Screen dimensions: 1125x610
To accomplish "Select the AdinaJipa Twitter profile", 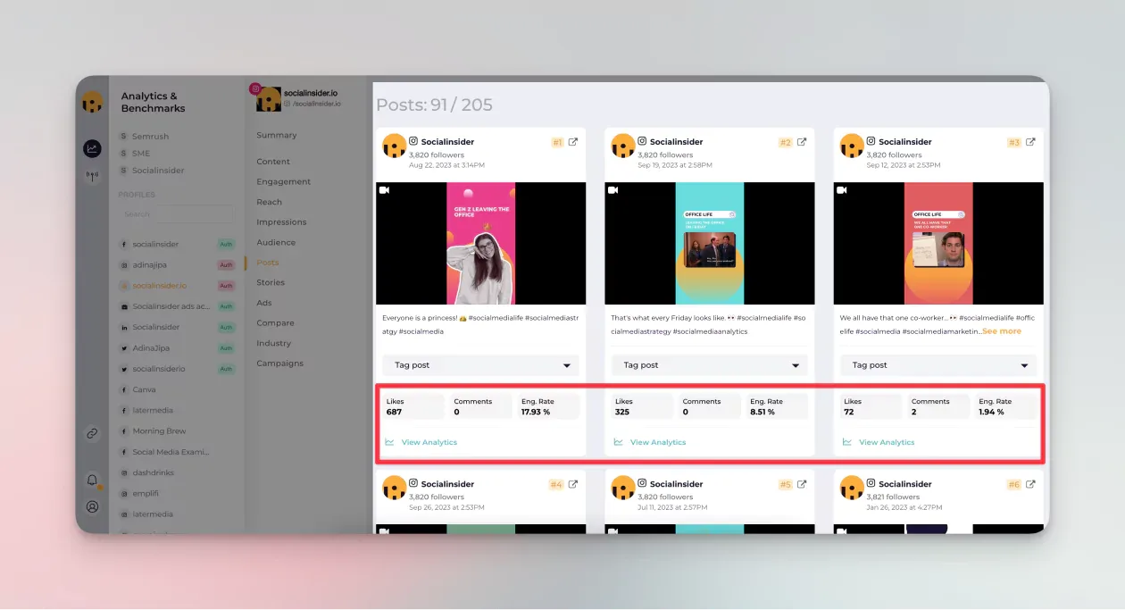I will (150, 348).
